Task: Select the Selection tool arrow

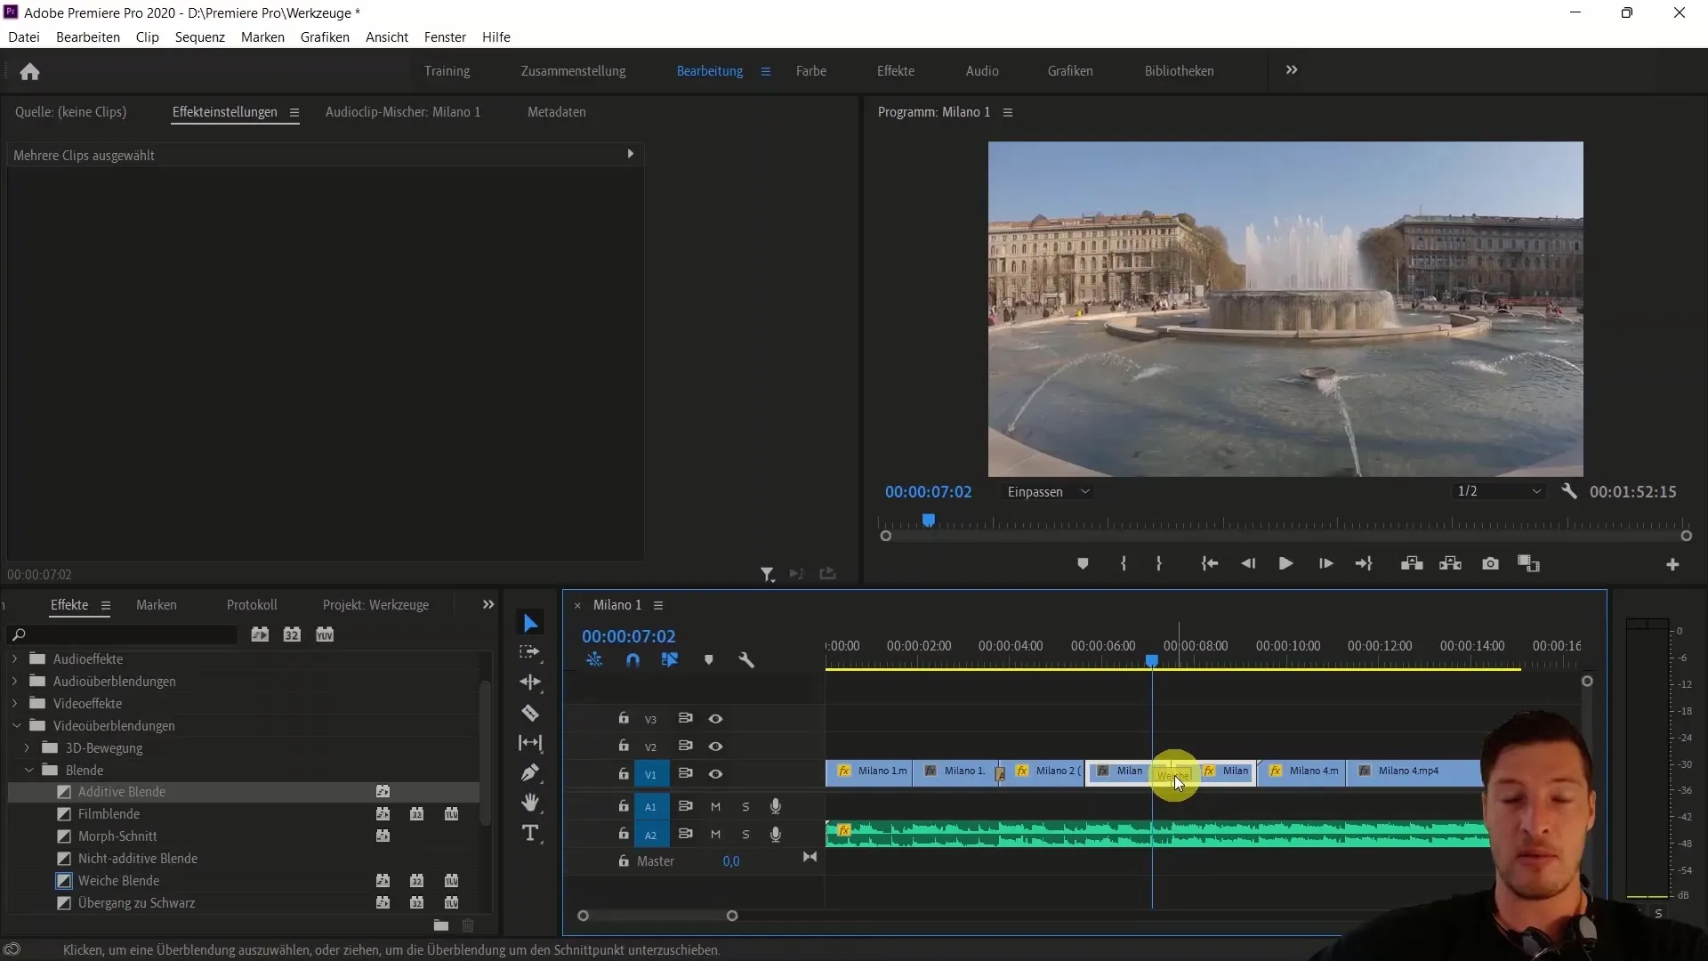Action: (x=530, y=624)
